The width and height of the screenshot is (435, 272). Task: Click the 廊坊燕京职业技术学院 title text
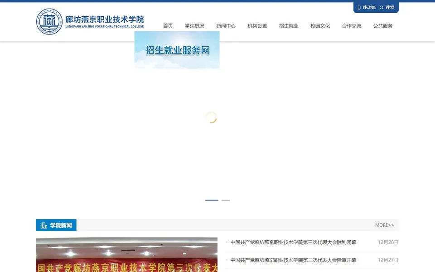(x=105, y=19)
